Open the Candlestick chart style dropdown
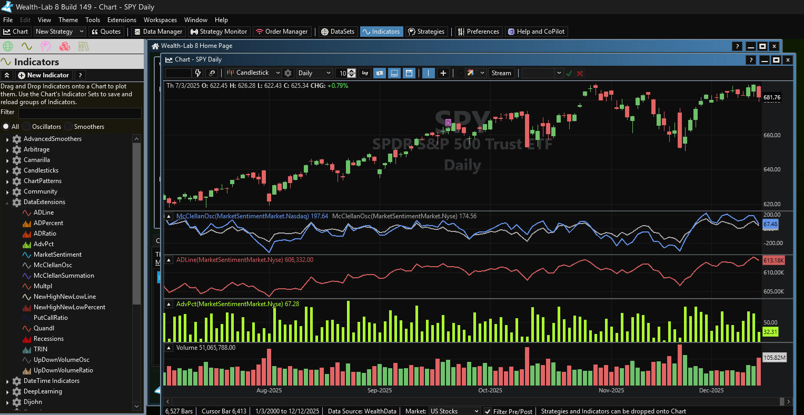Viewport: 804px width, 415px height. (x=254, y=73)
